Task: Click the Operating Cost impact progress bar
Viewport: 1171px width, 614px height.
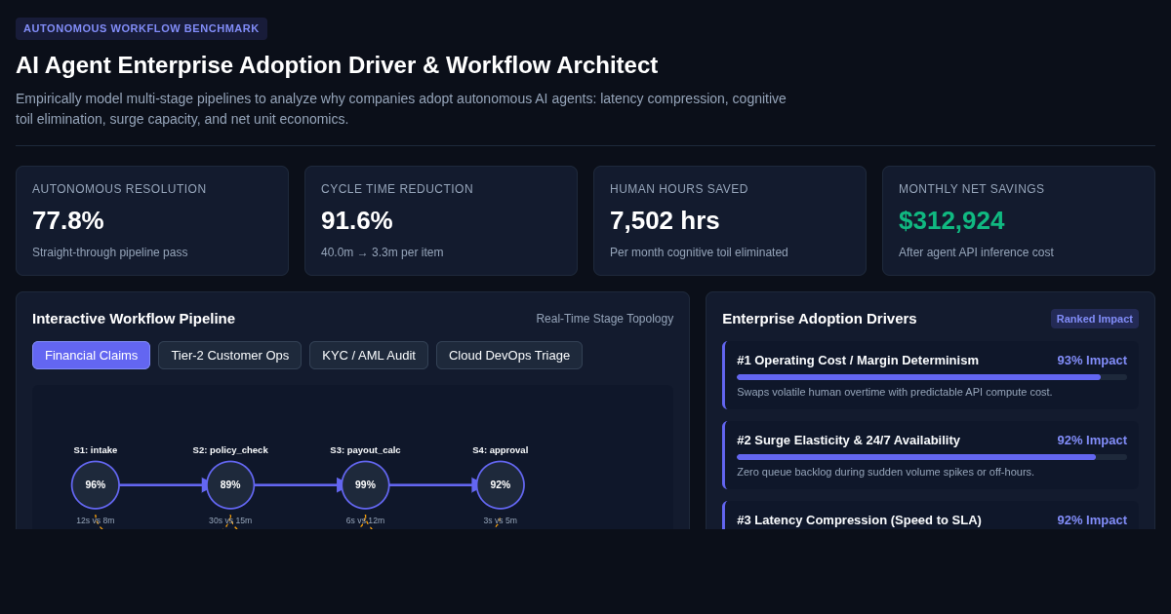Action: pos(932,377)
